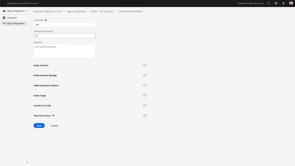Click Create Dev Environment breadcrumb text
The image size is (295, 166).
(x=130, y=11)
